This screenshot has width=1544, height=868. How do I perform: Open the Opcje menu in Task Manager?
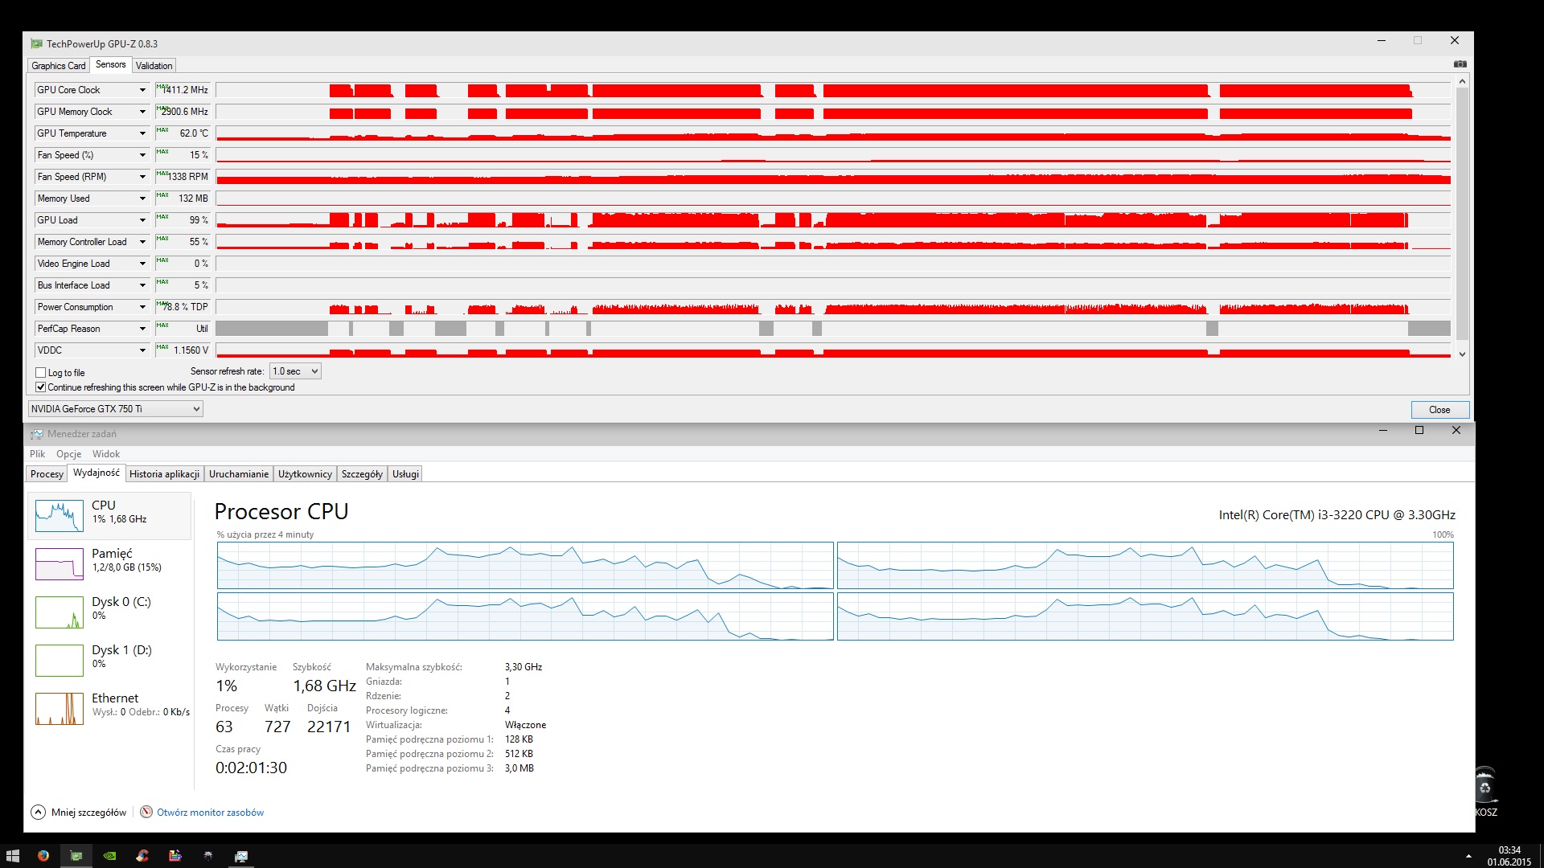click(68, 454)
